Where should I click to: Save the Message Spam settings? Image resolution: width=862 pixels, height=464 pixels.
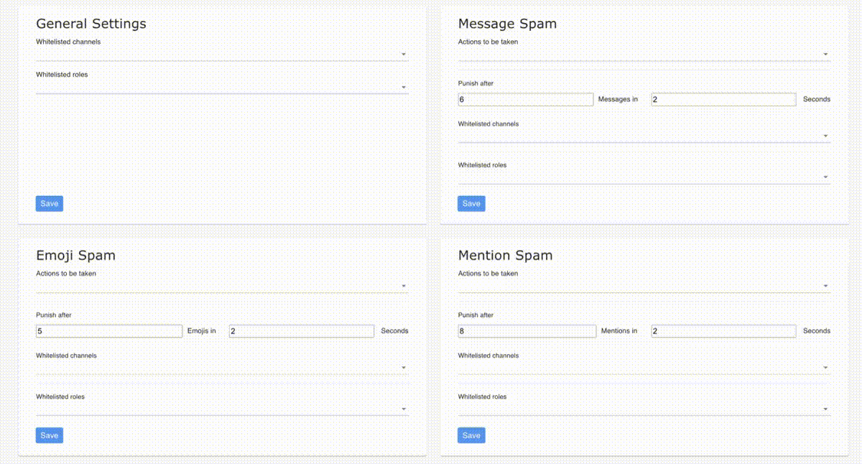tap(471, 203)
